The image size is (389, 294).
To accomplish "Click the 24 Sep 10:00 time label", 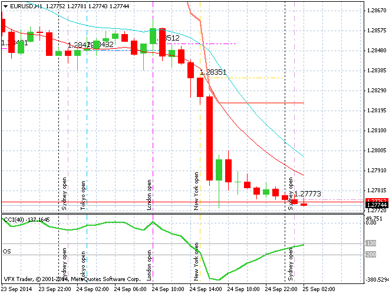I will point(168,289).
